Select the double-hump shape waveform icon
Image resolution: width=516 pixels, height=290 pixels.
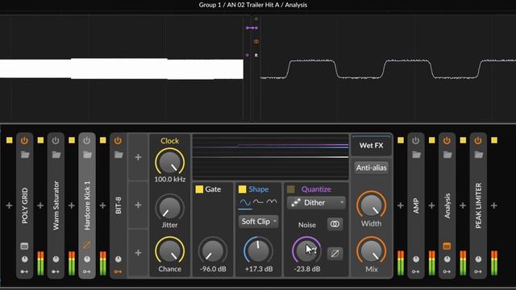pos(272,202)
